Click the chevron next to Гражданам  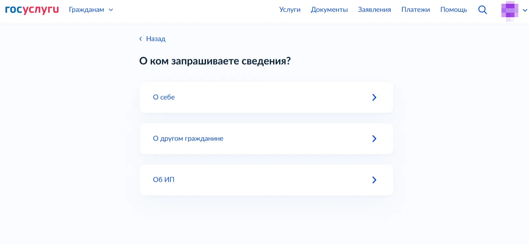tap(111, 10)
